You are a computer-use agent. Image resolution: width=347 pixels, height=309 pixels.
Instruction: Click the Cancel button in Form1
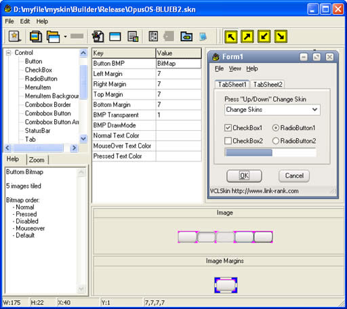pos(294,176)
